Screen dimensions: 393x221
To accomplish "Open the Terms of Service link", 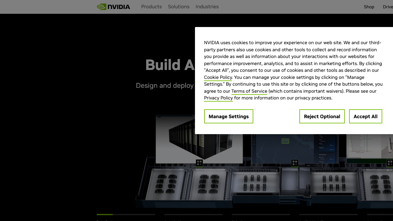I will coord(249,91).
